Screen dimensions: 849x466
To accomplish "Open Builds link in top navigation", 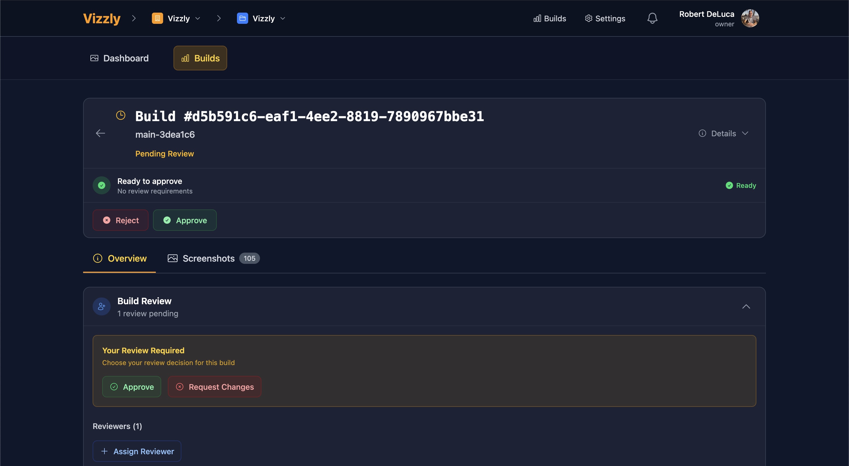I will (x=549, y=19).
